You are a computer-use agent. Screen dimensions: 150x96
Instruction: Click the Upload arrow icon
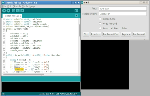point(8,11)
